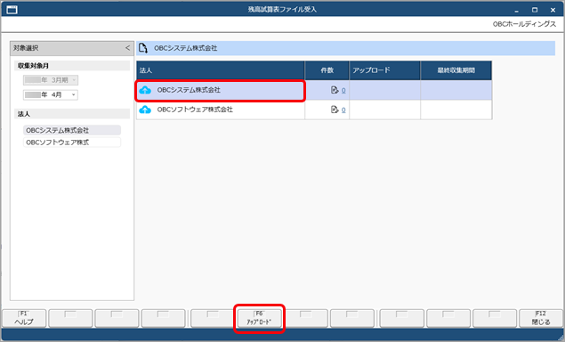Open the 年 4月 month dropdown
This screenshot has width=565, height=342.
pyautogui.click(x=51, y=95)
